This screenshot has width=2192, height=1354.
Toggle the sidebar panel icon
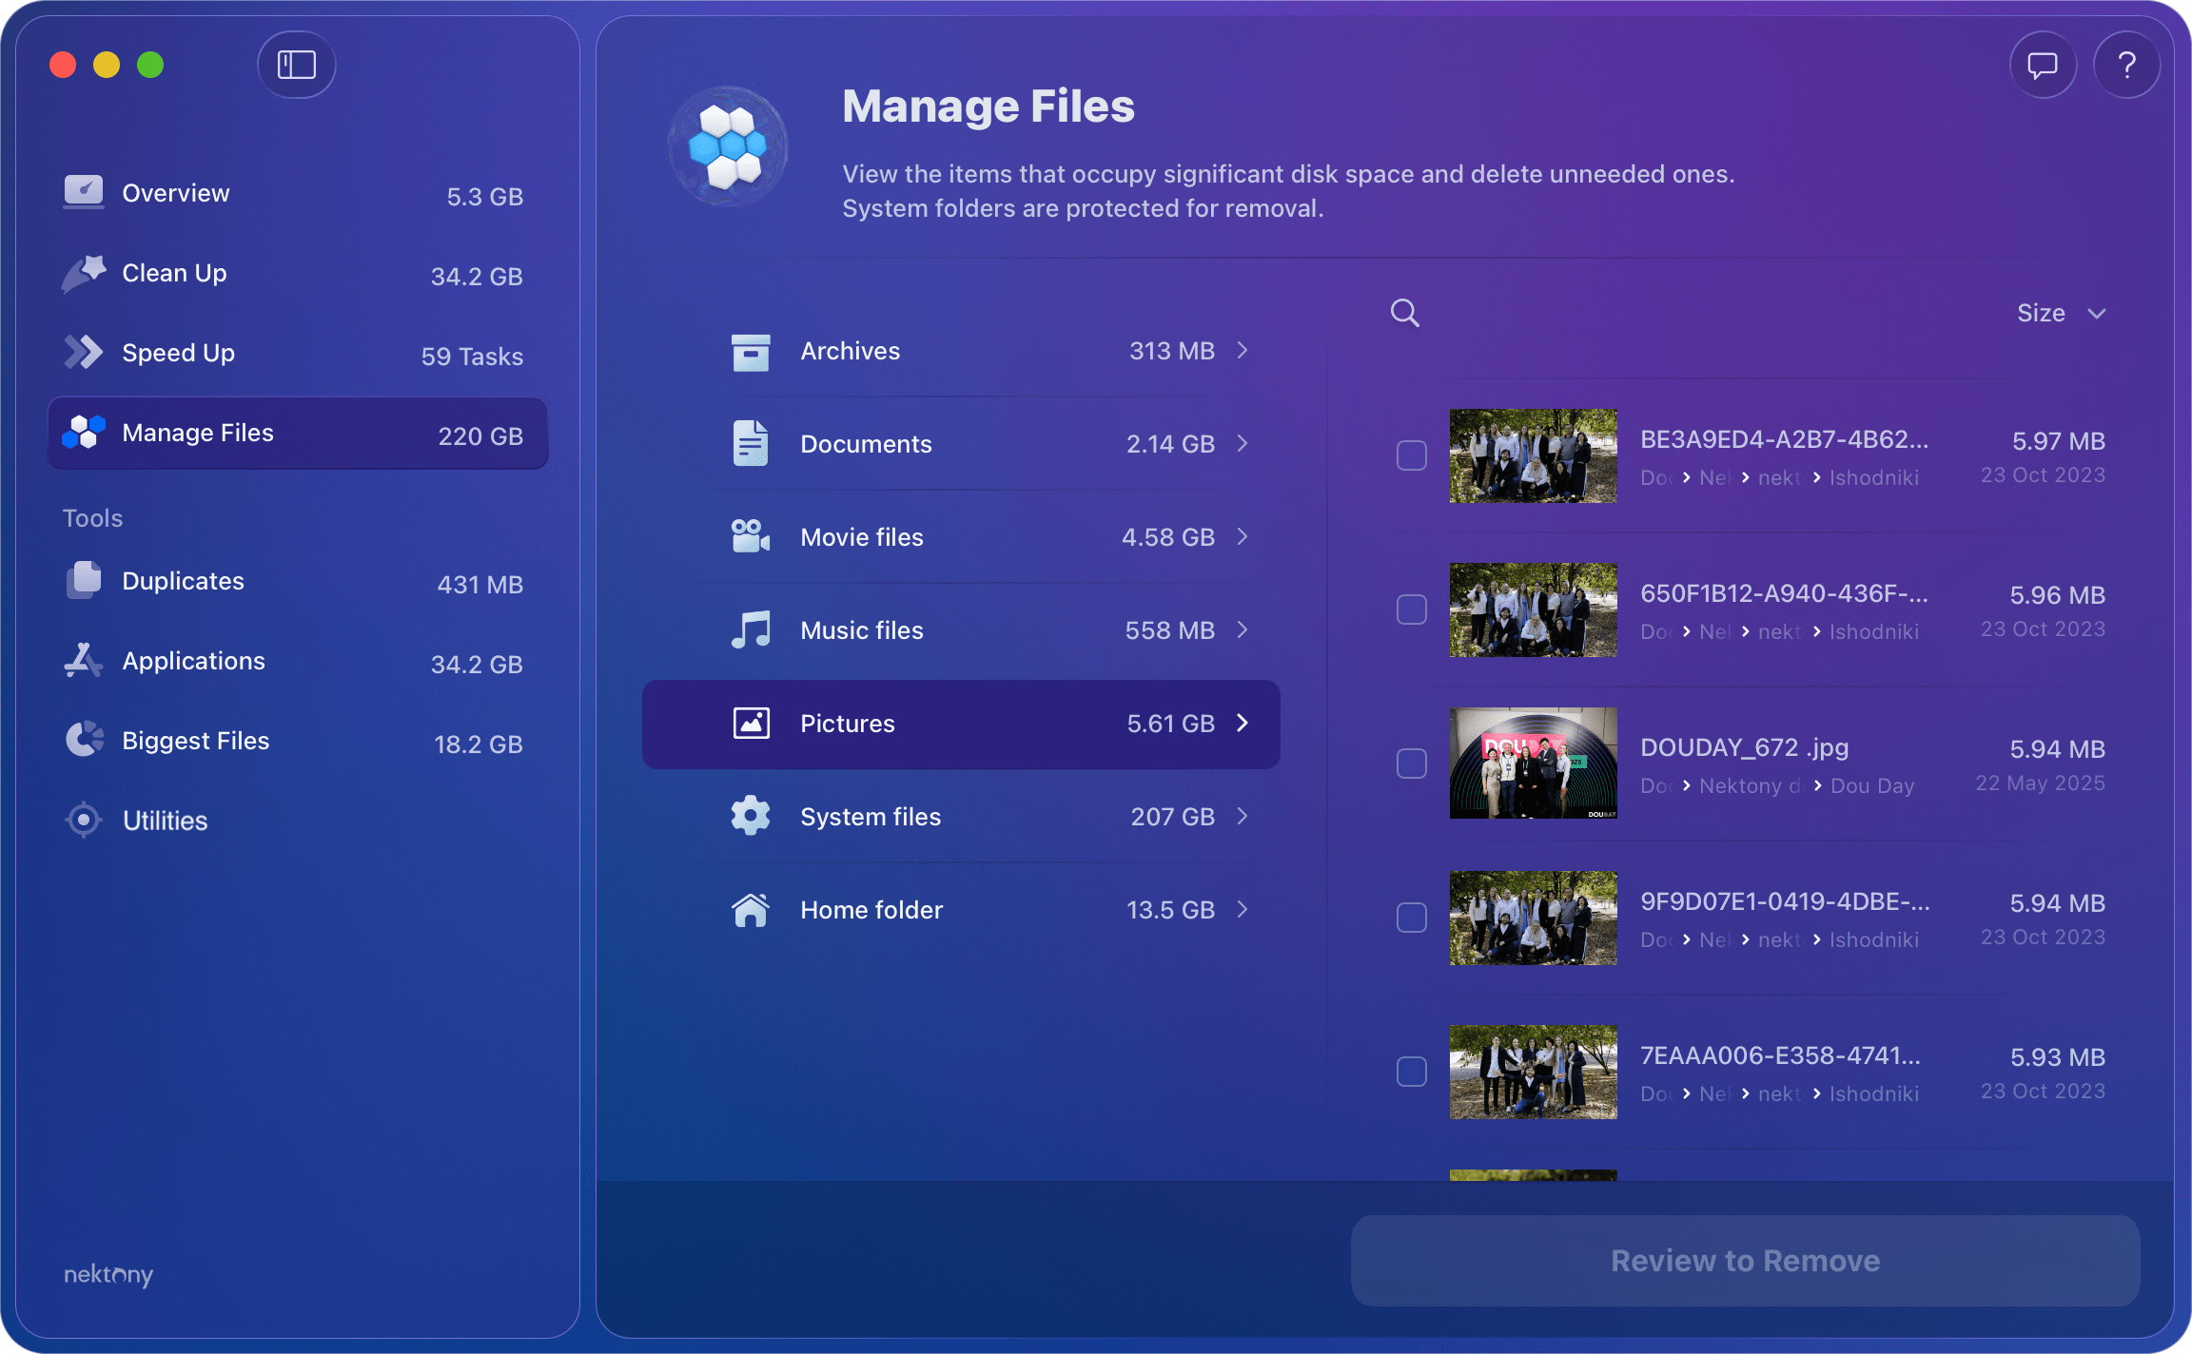(x=296, y=65)
